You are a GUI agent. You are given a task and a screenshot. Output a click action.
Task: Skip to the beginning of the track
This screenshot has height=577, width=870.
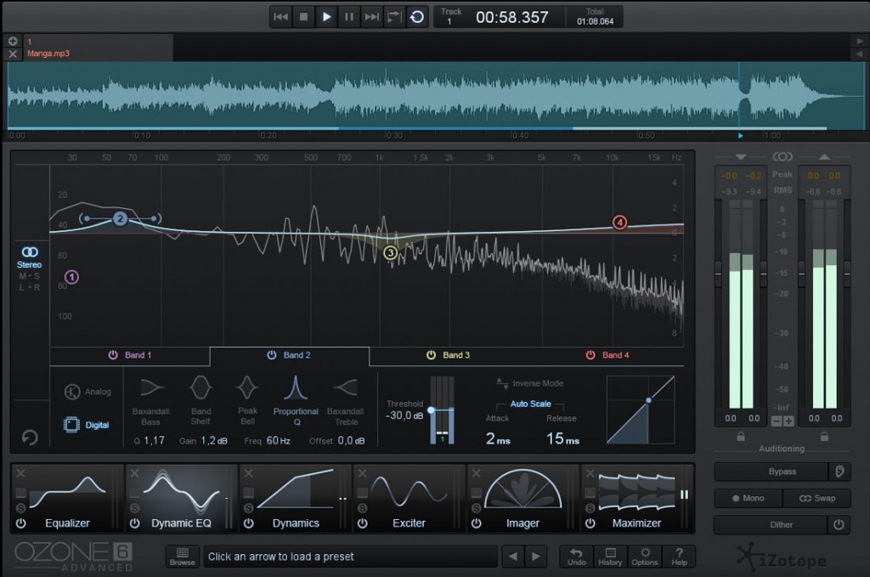click(280, 17)
